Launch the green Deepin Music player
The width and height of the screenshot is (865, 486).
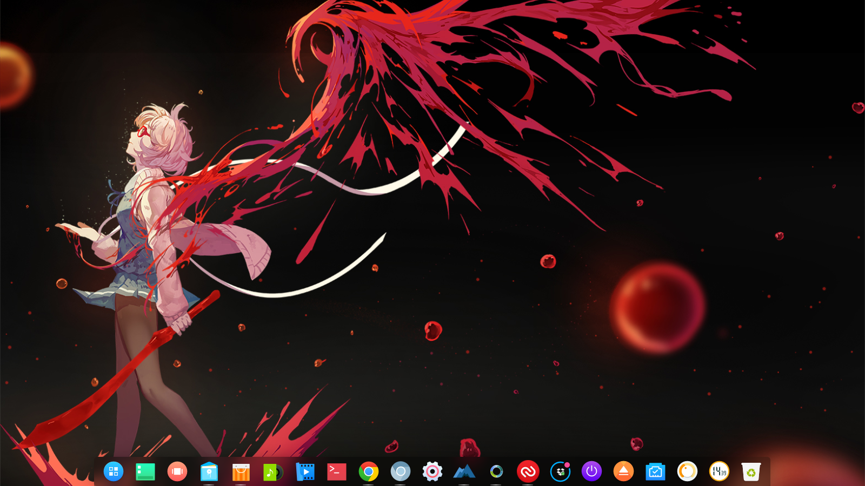click(273, 471)
